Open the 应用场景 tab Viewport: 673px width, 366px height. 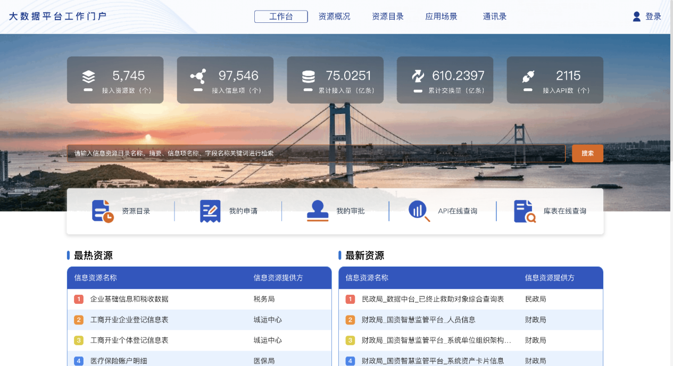[x=441, y=16]
